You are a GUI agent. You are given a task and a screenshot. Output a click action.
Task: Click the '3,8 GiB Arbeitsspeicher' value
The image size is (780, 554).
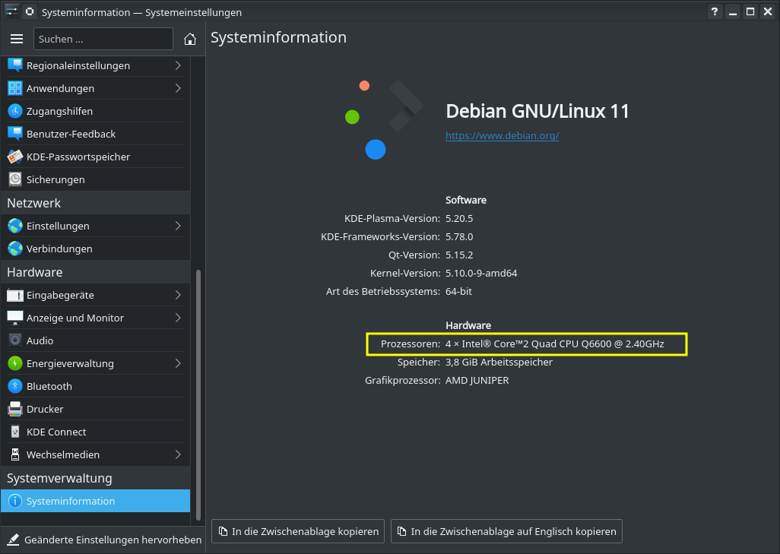499,362
